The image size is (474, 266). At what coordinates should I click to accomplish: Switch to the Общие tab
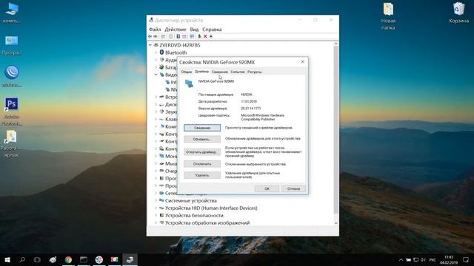point(186,72)
